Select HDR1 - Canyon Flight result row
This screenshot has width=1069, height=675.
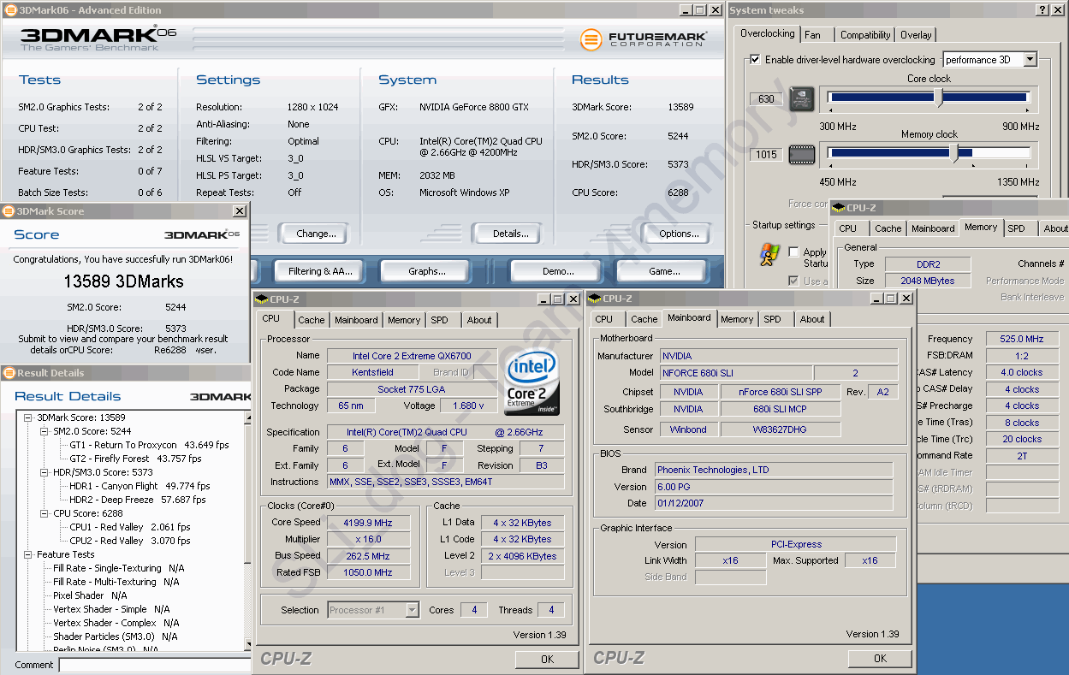140,486
